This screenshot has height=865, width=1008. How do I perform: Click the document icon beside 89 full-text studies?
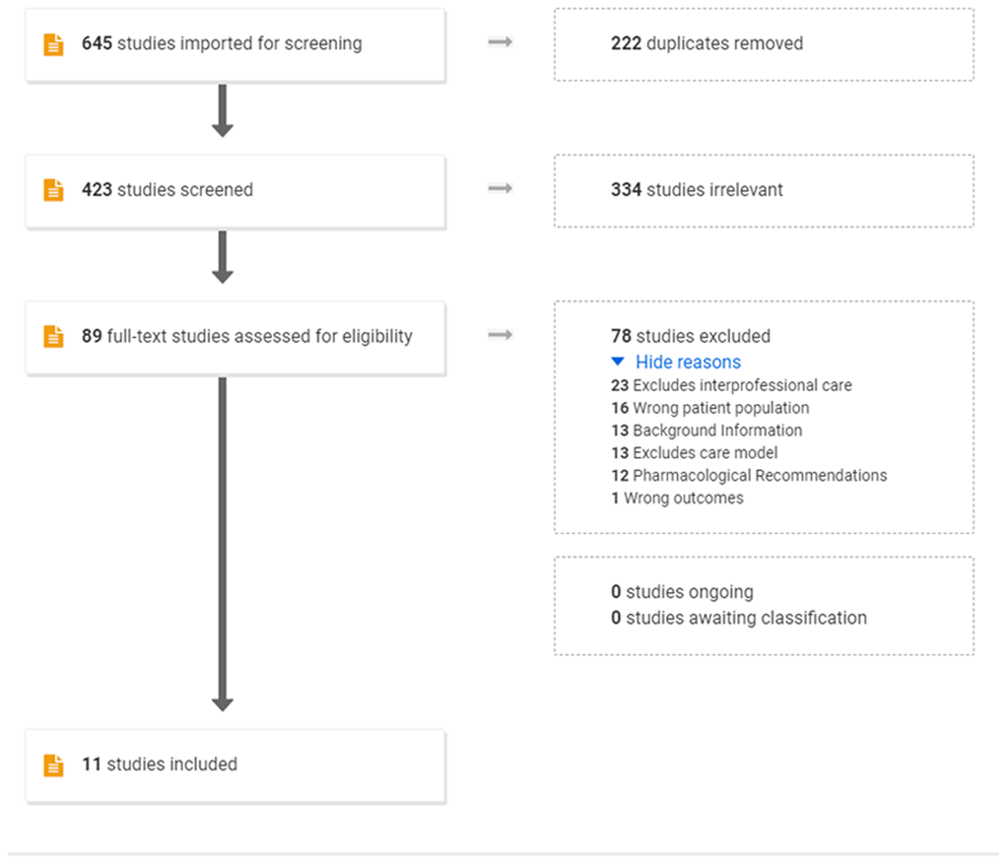point(54,337)
